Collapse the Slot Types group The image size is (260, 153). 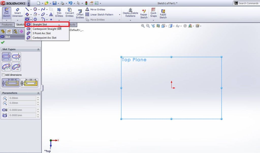coord(39,49)
